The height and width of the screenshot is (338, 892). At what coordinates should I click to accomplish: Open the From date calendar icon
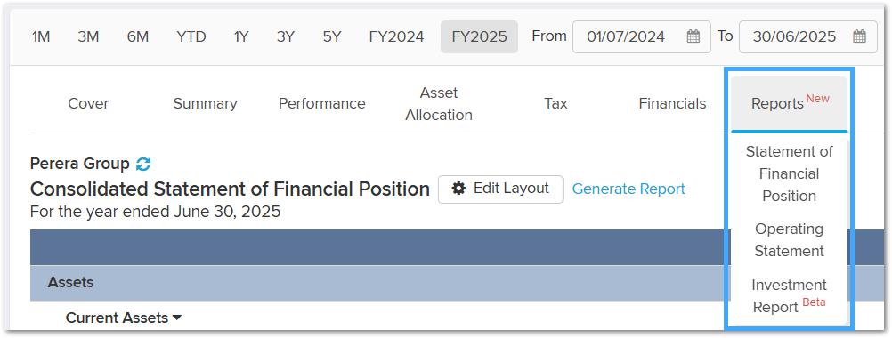693,37
